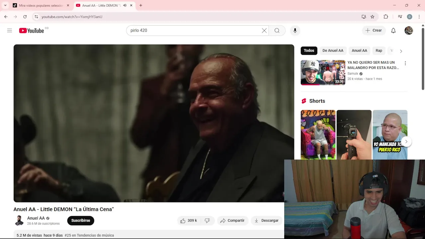Start voice search with microphone icon
425x239 pixels.
click(295, 31)
